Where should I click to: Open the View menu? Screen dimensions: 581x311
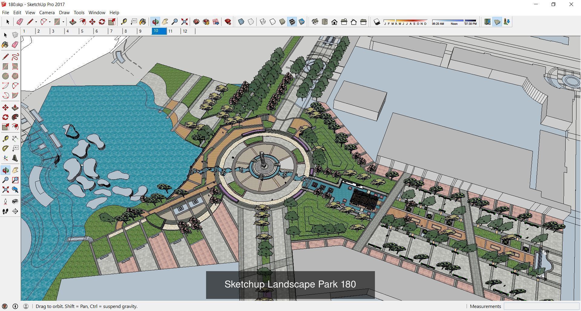[30, 12]
